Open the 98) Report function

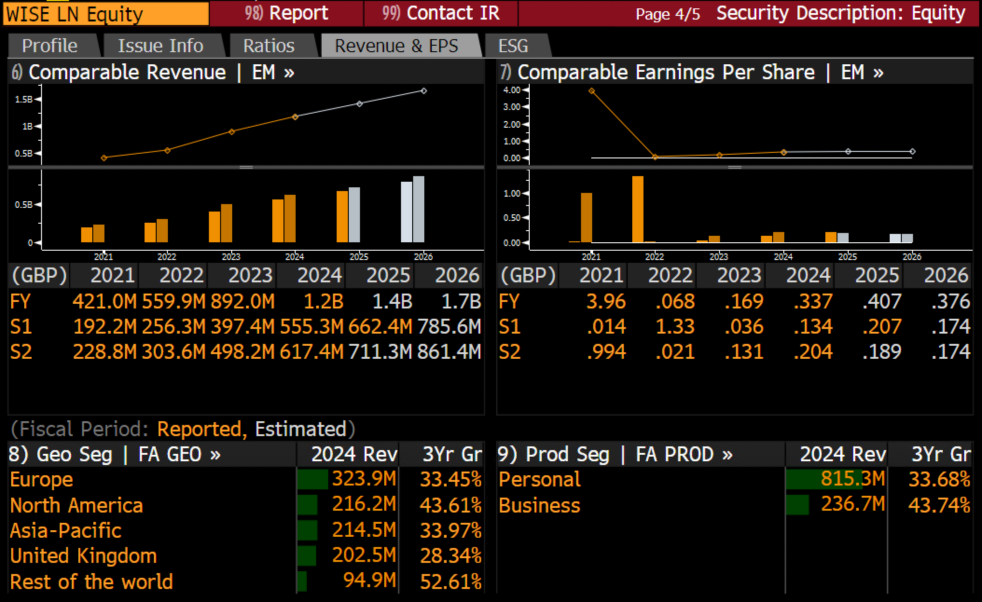286,13
